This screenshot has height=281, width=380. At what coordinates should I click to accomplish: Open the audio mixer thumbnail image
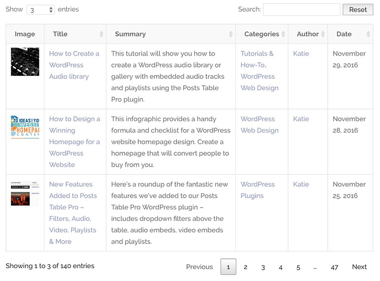coord(25,62)
